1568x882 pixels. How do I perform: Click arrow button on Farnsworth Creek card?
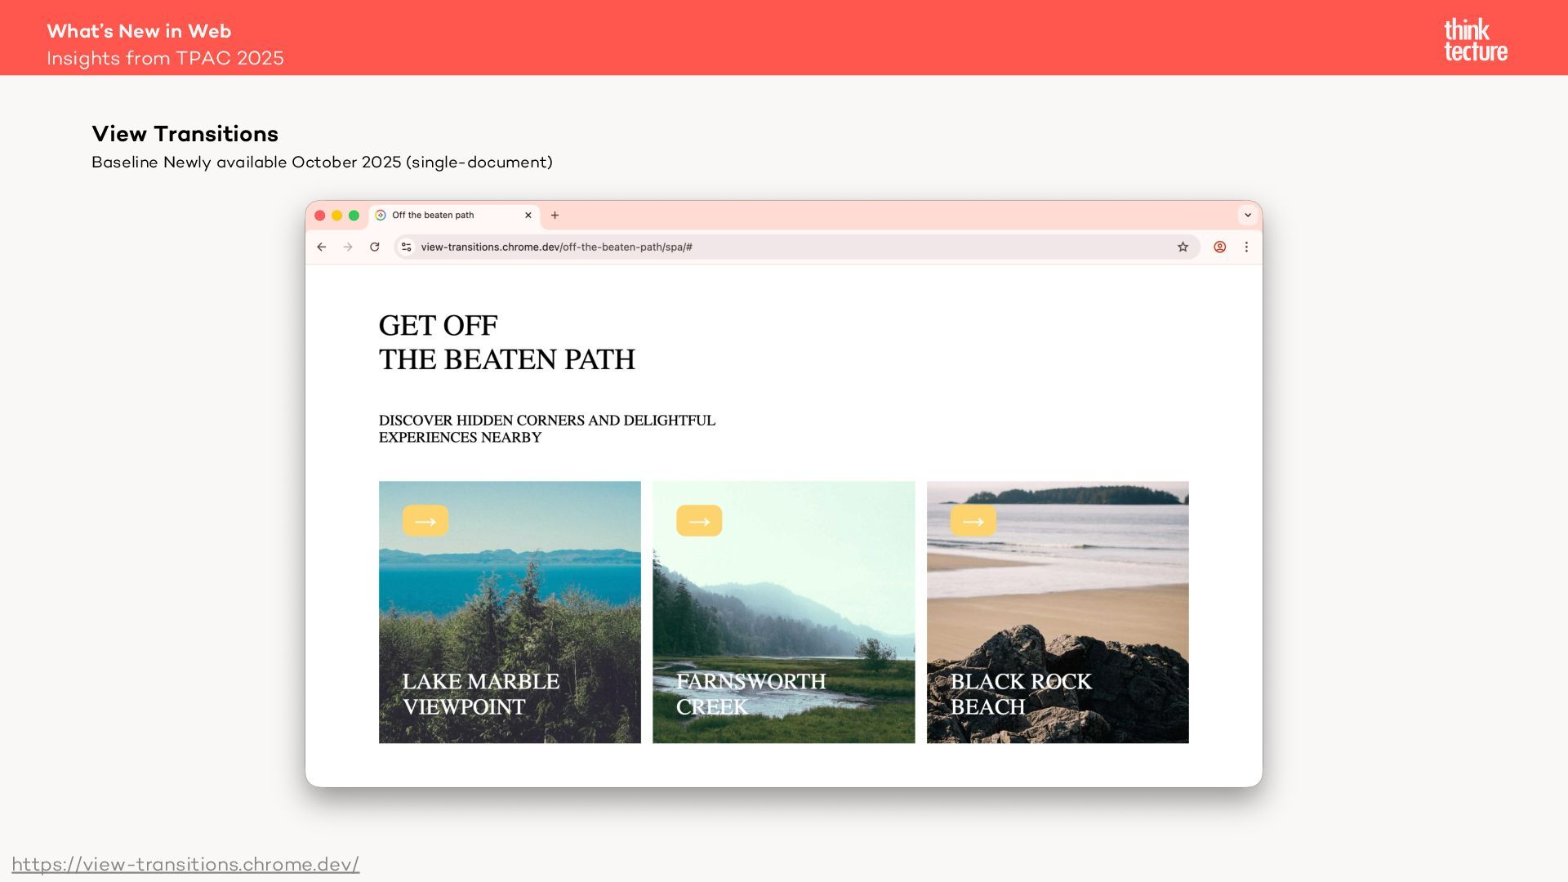point(699,521)
